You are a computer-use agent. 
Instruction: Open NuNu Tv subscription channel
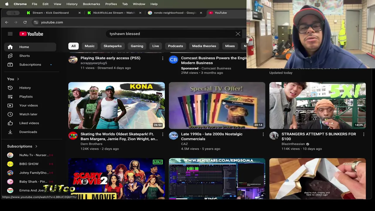coord(30,155)
